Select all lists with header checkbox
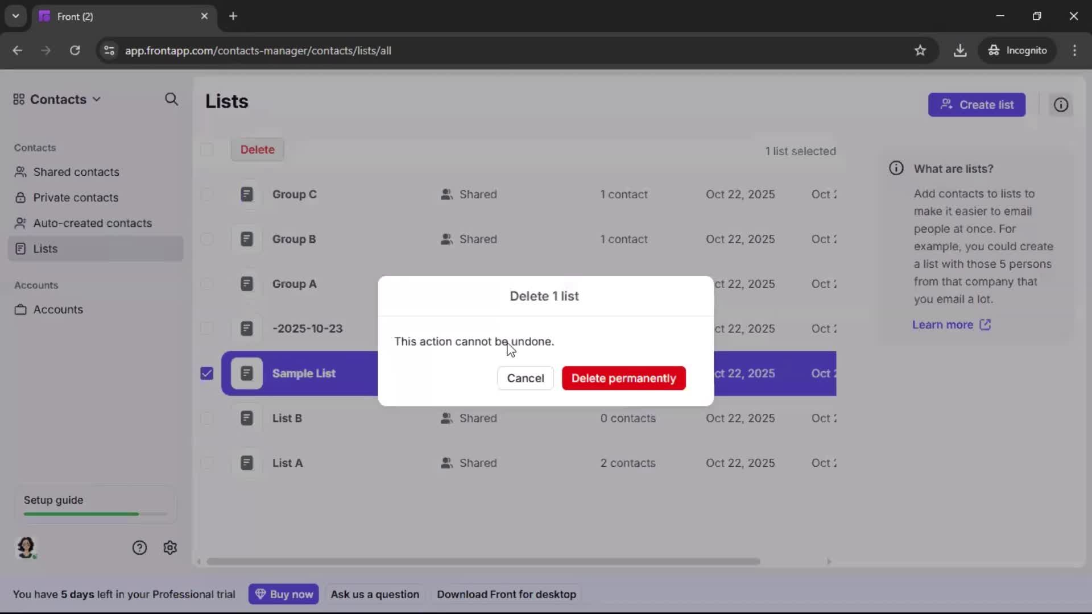 [206, 150]
